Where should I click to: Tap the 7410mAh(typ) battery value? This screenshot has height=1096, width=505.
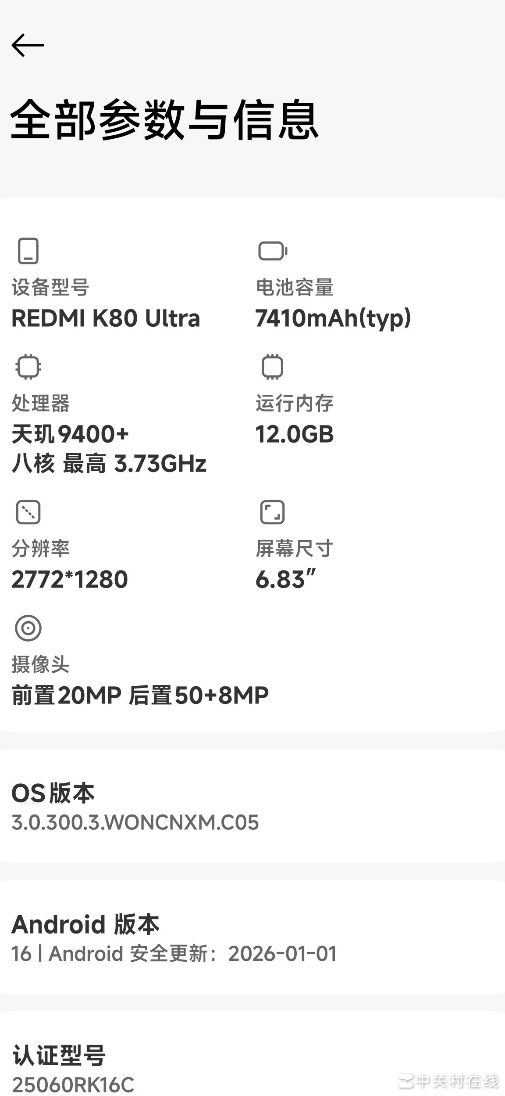(333, 318)
